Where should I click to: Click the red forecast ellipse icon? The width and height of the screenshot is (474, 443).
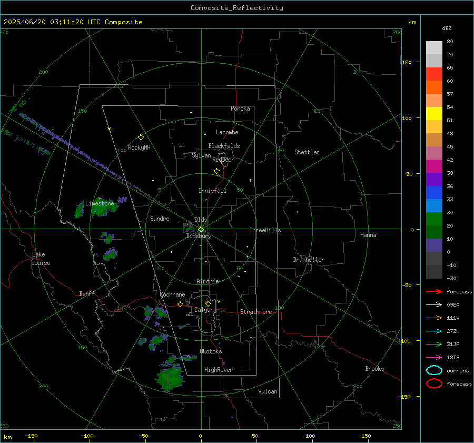point(434,383)
